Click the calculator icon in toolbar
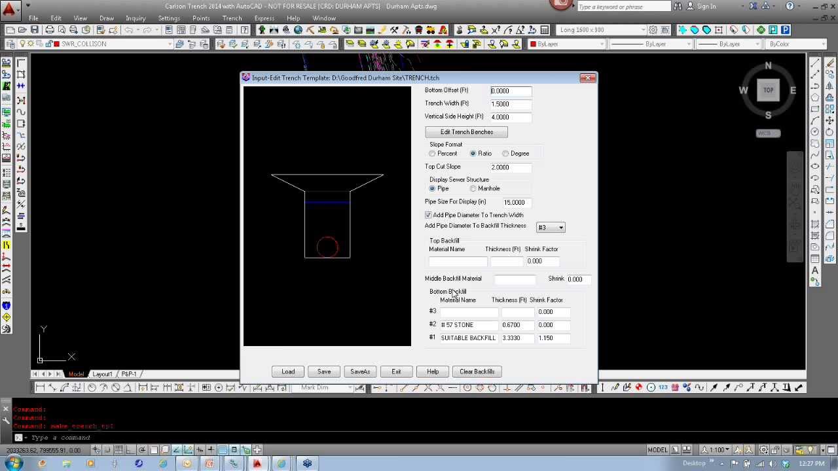The width and height of the screenshot is (838, 471). click(x=544, y=30)
